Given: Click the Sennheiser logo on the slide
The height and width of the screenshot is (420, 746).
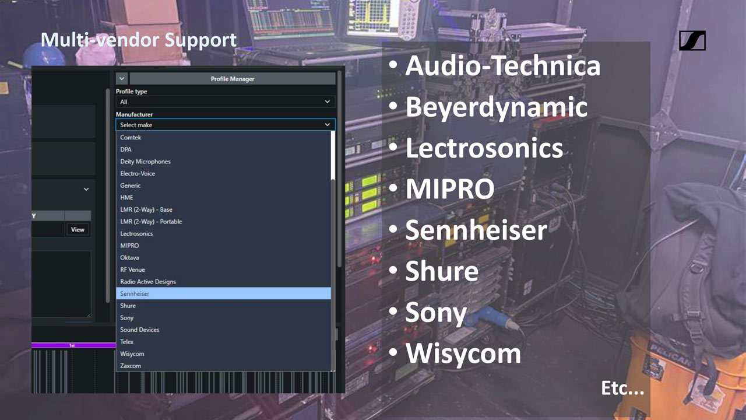Looking at the screenshot, I should pyautogui.click(x=692, y=40).
